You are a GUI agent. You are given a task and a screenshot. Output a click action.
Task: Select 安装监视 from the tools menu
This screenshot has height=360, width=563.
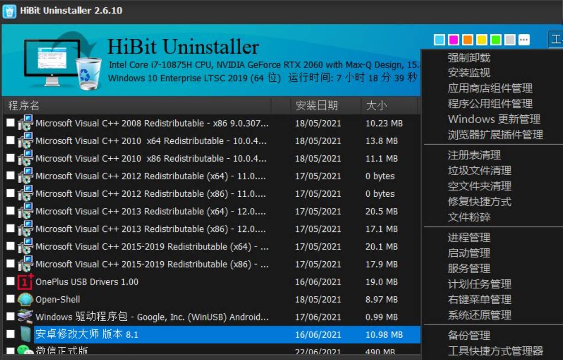point(469,73)
